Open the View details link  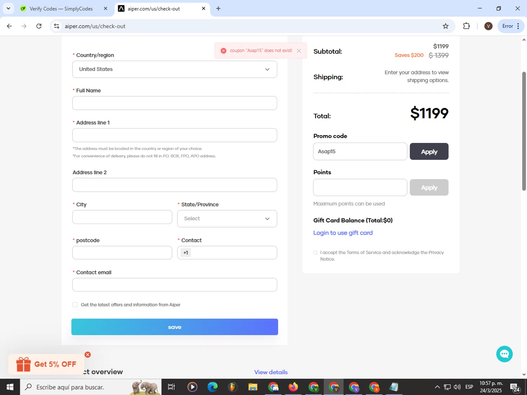(x=271, y=372)
